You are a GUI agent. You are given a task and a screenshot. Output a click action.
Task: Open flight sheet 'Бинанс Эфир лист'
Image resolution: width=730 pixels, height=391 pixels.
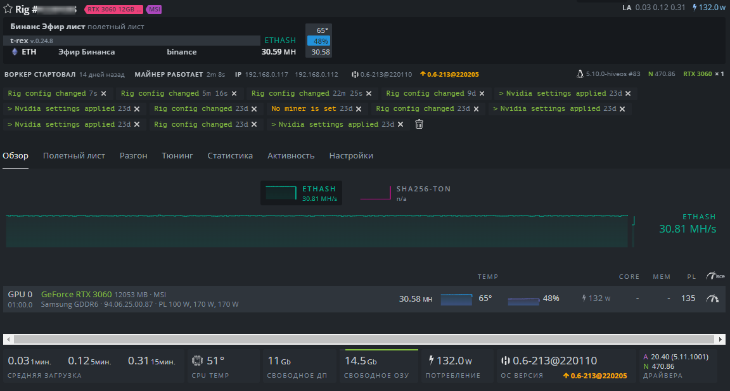pos(48,27)
